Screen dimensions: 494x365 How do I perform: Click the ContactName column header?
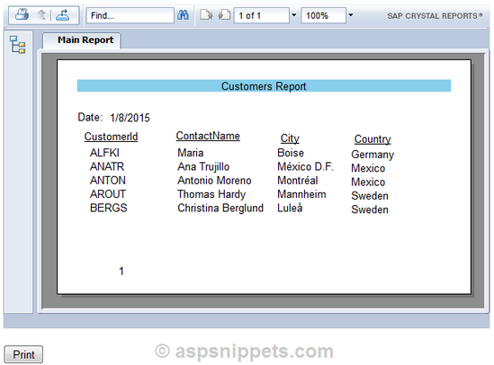click(x=208, y=136)
